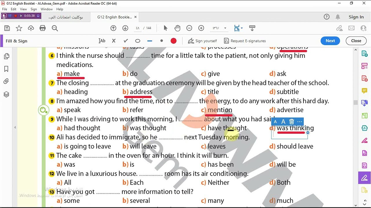
Task: Open Comment tool in right pane
Action: click(x=364, y=91)
